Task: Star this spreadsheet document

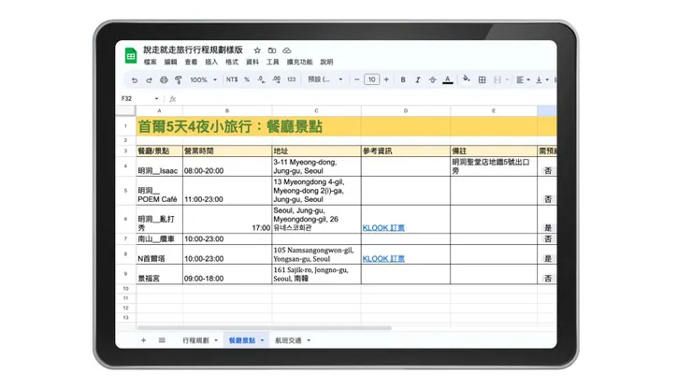Action: pos(257,50)
